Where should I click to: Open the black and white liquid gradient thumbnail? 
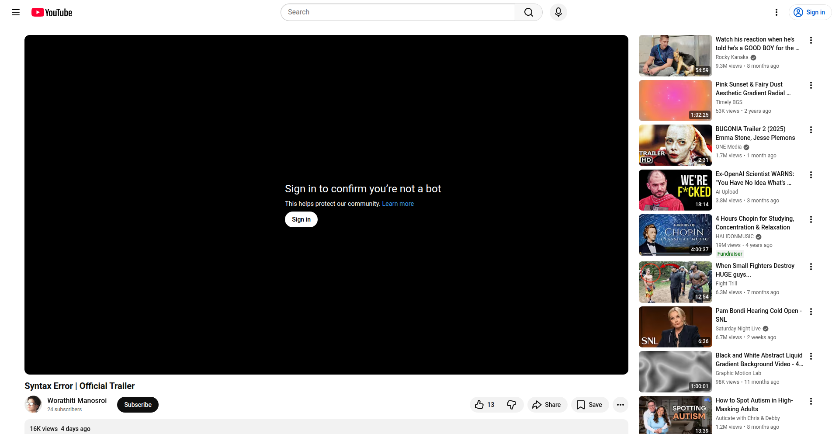676,372
